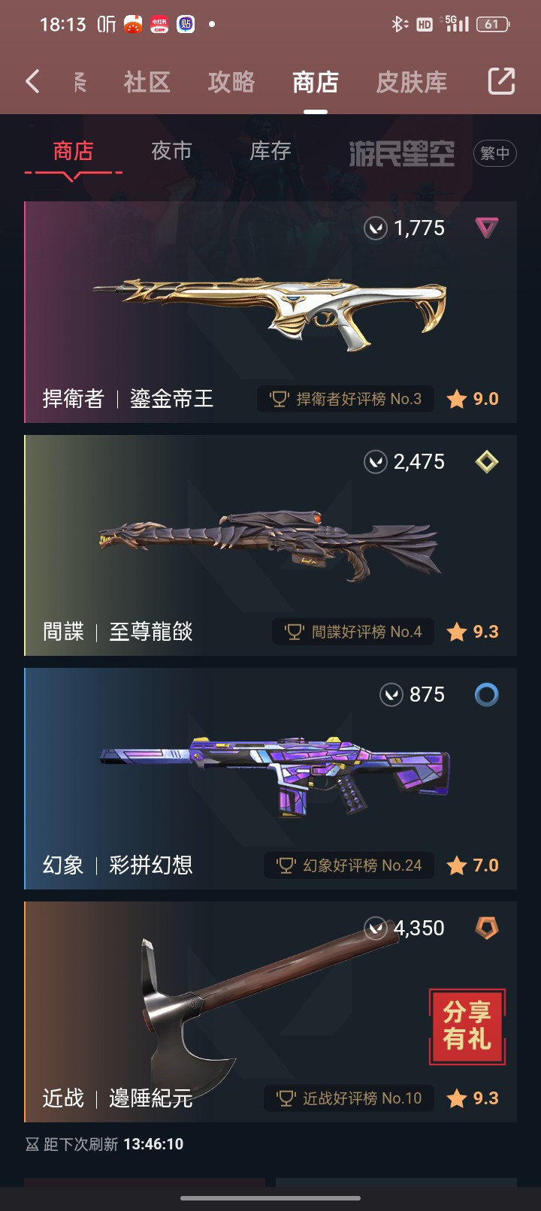This screenshot has width=541, height=1211.
Task: Open the 近战好评榜 No.10 ranking link
Action: [349, 1098]
